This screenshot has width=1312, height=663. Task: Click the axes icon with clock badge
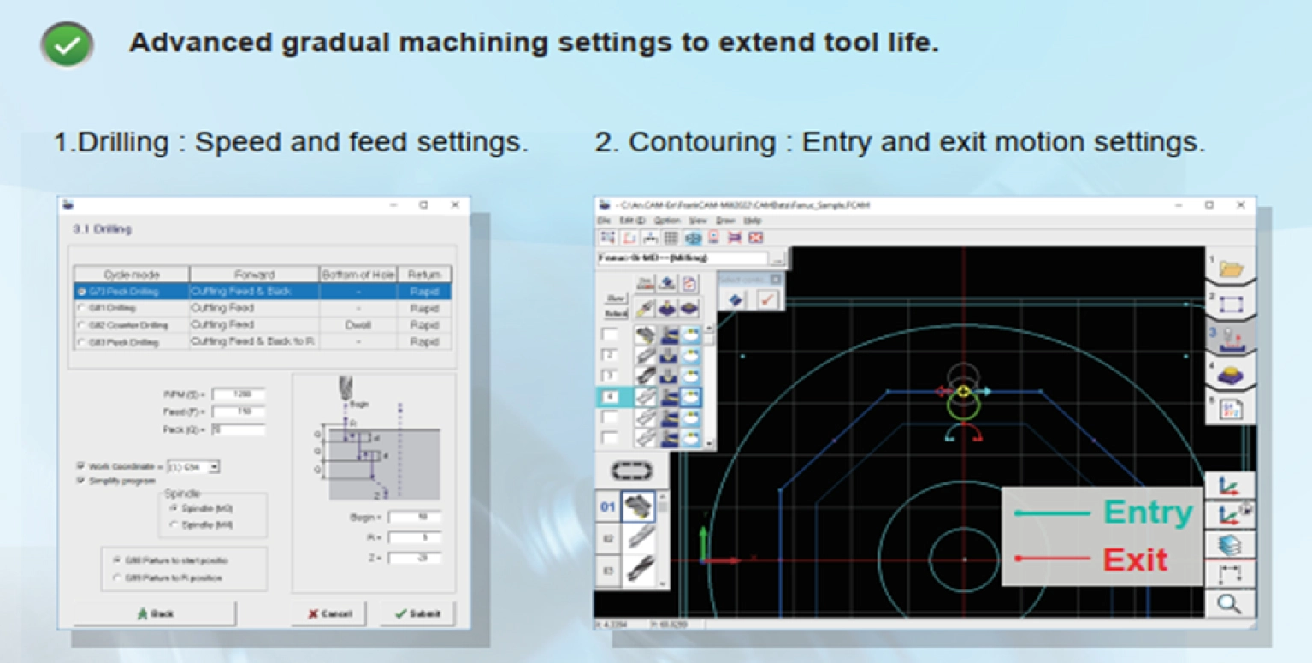coord(1230,514)
